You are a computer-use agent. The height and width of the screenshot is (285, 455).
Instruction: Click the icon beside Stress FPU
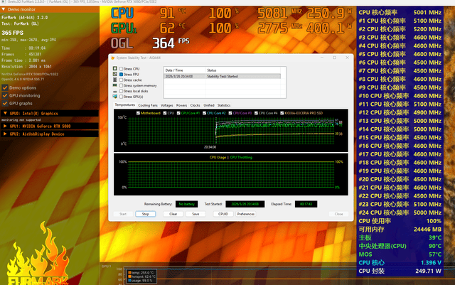pyautogui.click(x=114, y=74)
